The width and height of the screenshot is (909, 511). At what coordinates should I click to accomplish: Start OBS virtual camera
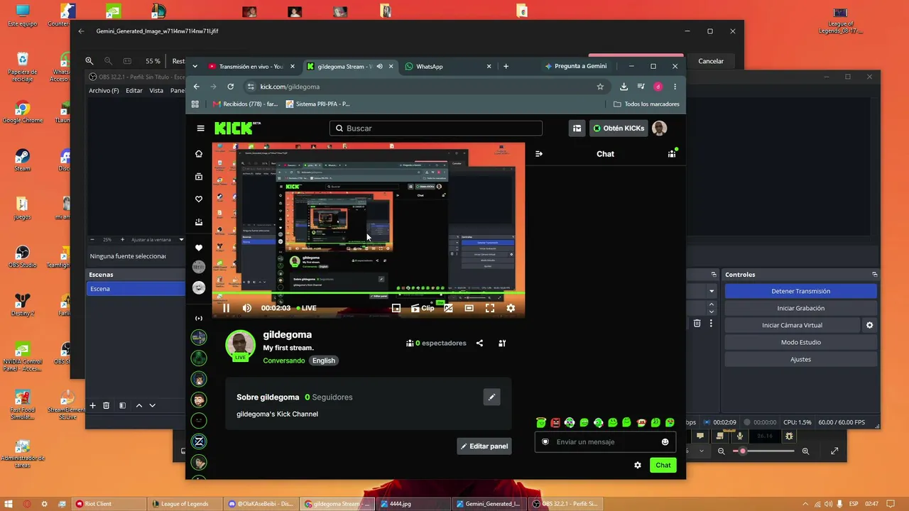(x=792, y=325)
